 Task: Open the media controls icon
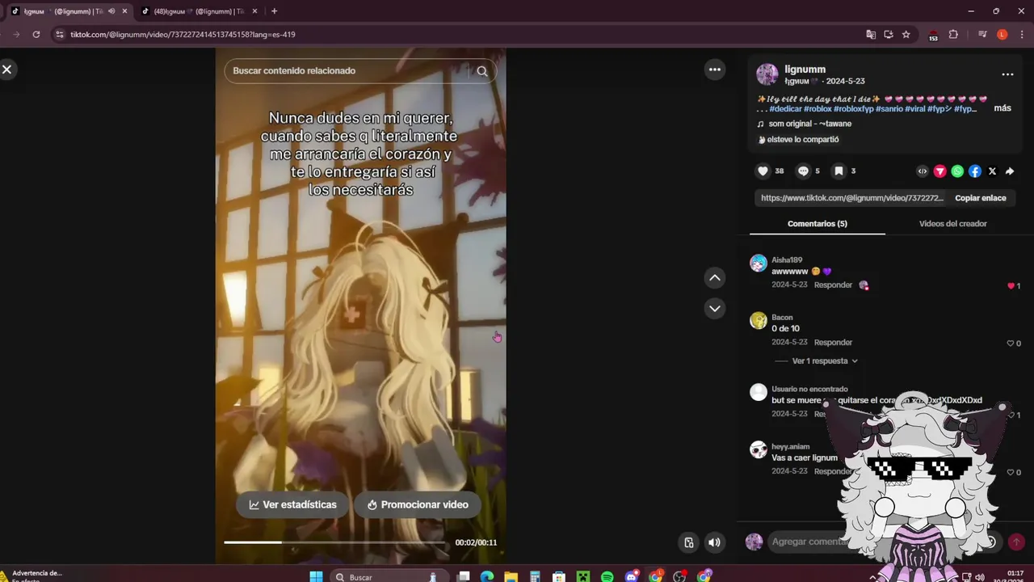pos(982,35)
